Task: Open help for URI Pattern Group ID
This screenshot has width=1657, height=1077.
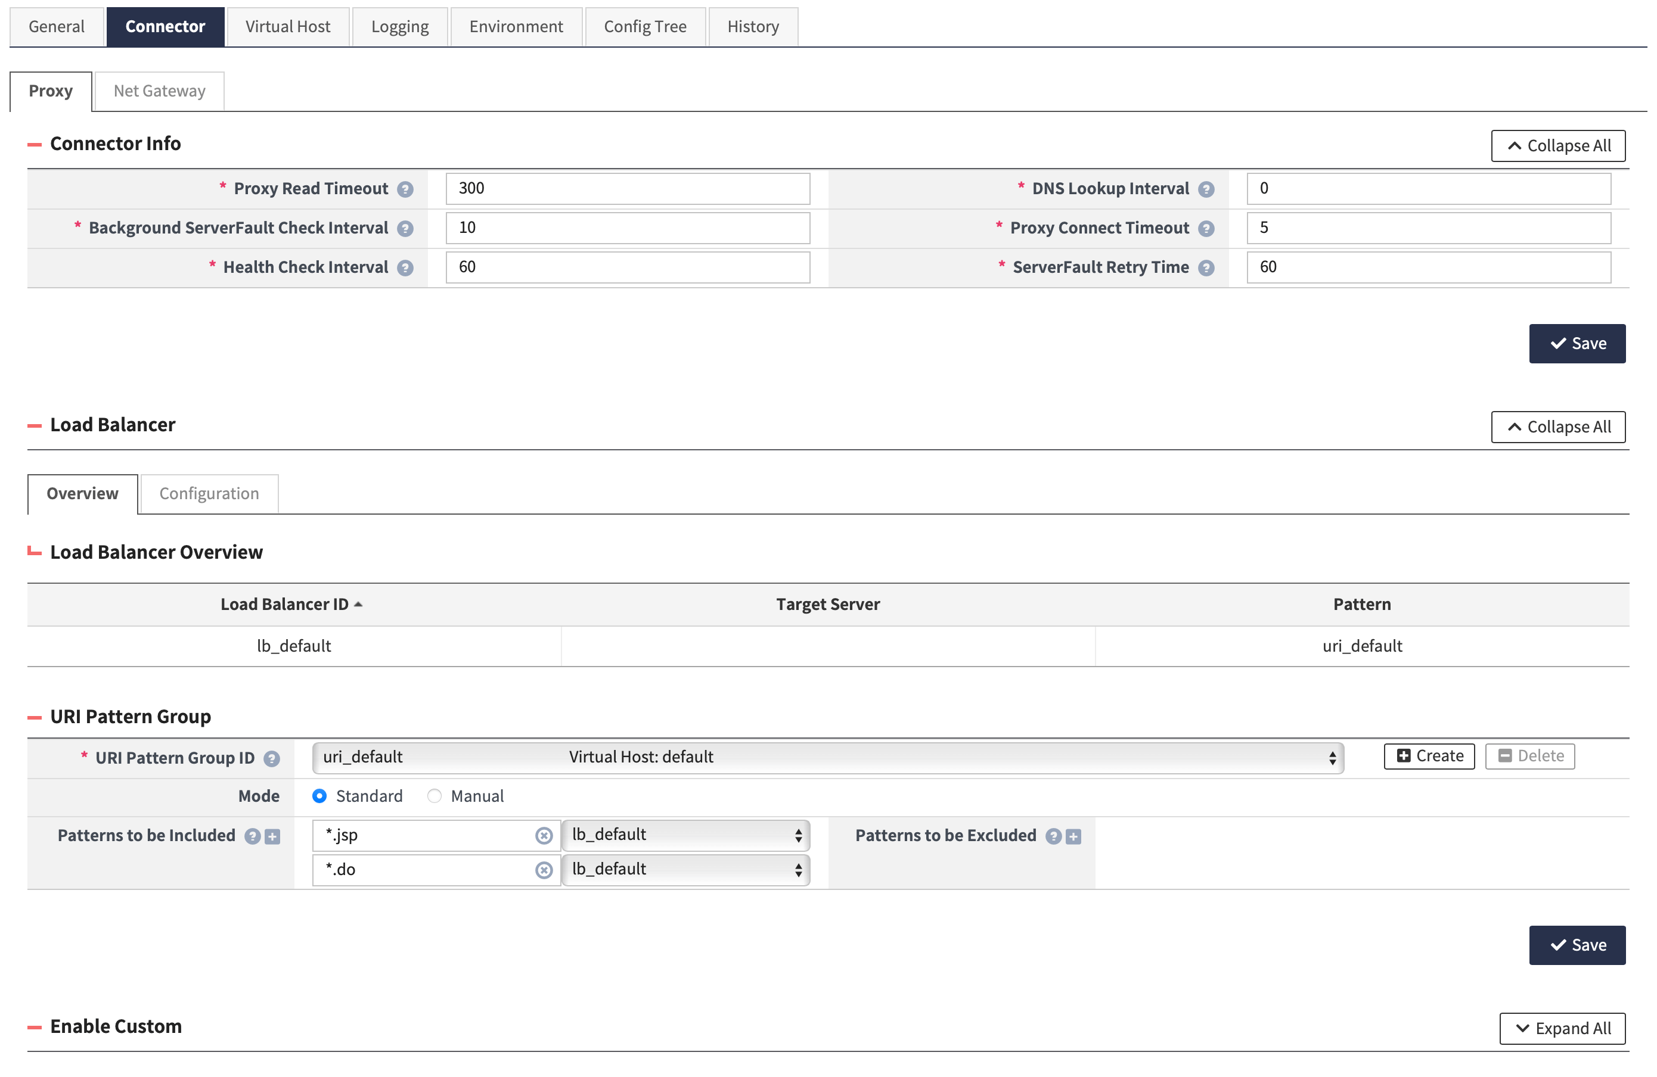Action: tap(272, 758)
